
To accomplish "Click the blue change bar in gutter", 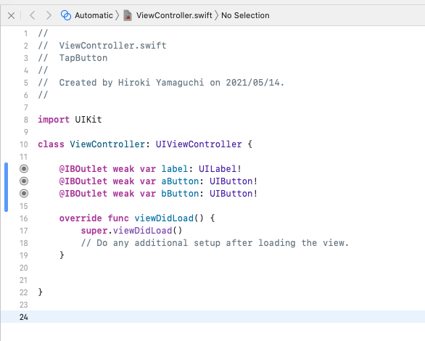I will 6,187.
